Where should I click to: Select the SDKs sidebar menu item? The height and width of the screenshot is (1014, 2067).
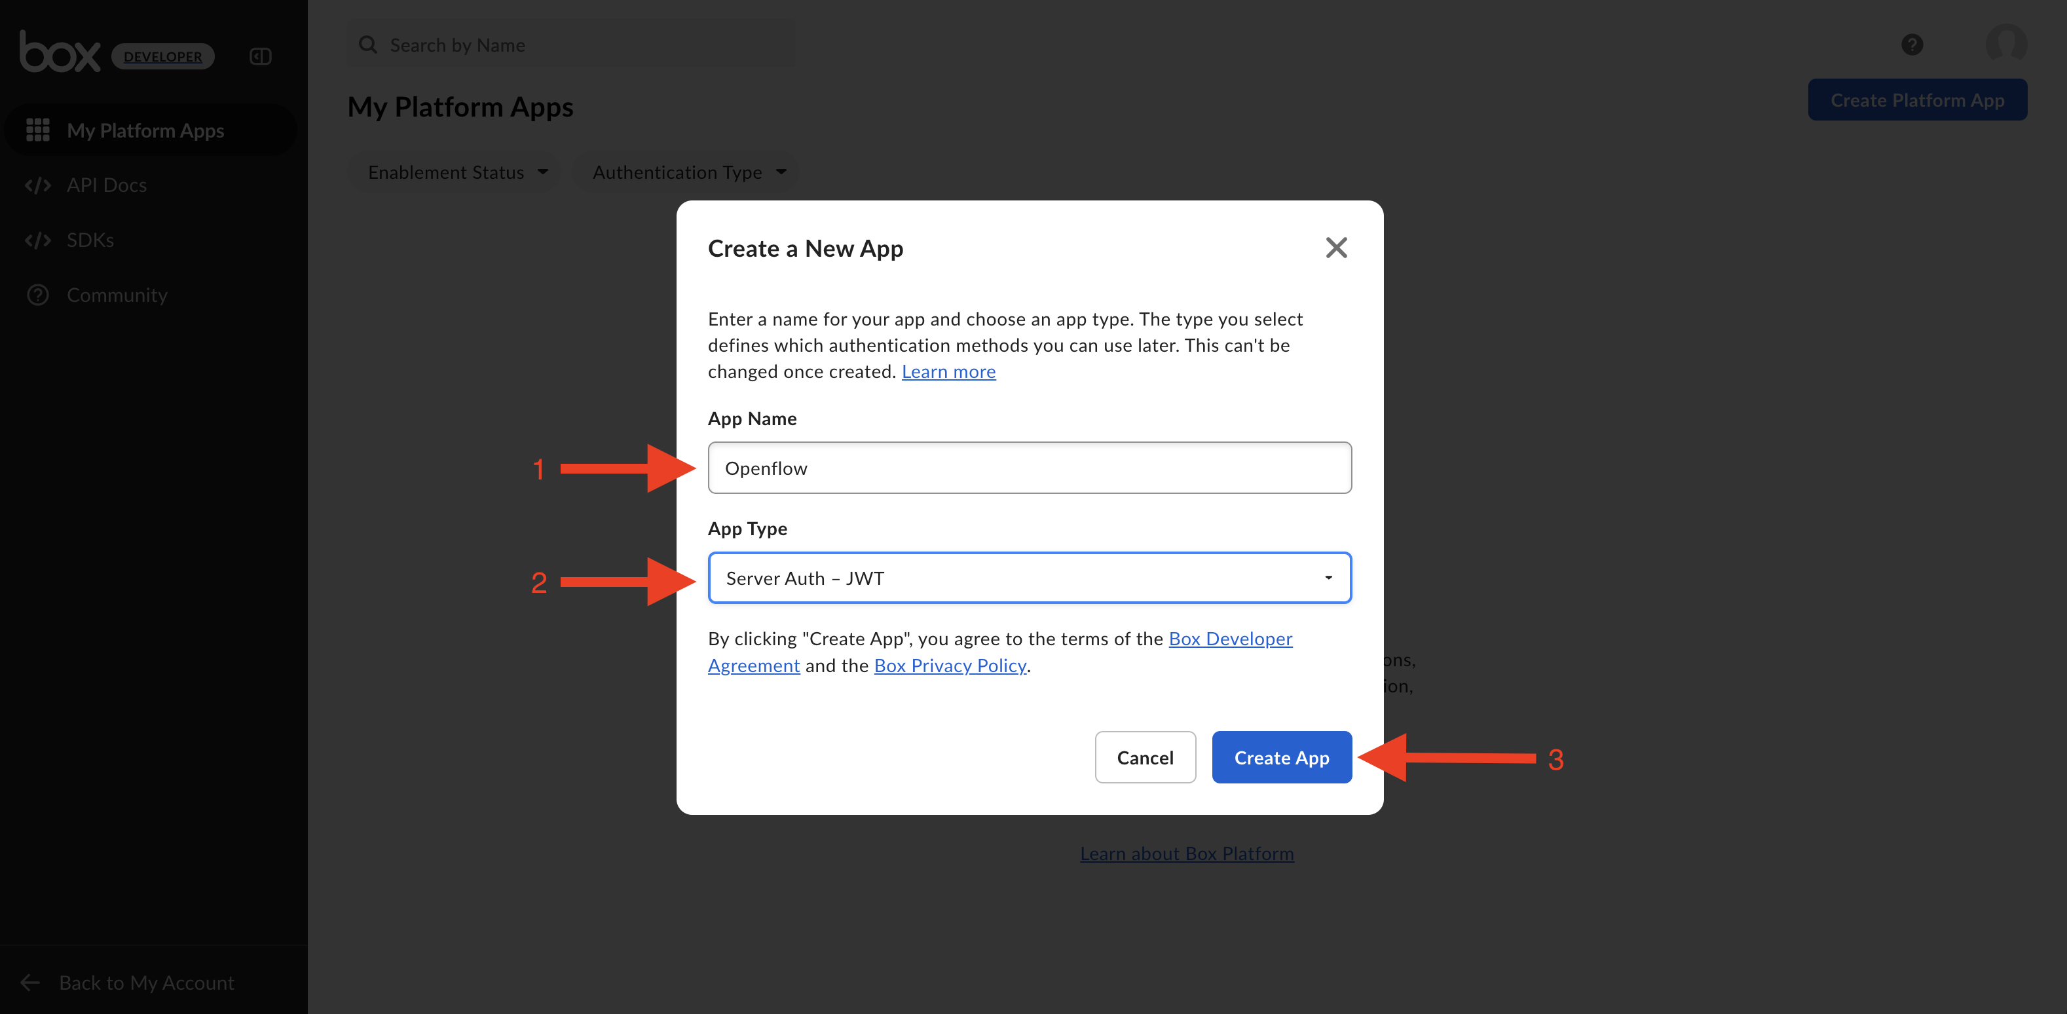90,240
